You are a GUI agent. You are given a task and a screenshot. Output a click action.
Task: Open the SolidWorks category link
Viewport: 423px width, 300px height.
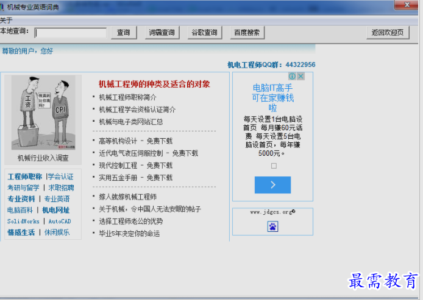click(24, 222)
